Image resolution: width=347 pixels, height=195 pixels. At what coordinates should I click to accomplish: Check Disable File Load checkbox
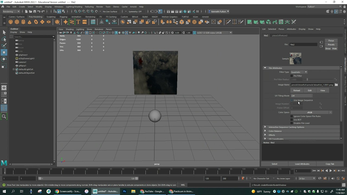pyautogui.click(x=292, y=123)
